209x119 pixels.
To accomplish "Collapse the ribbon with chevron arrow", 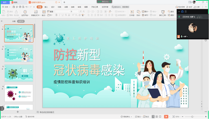I will [x=206, y=7].
